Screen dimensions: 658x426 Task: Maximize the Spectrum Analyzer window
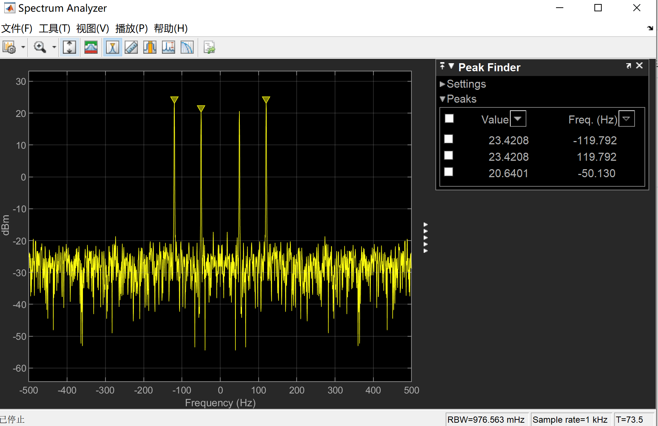(x=598, y=8)
